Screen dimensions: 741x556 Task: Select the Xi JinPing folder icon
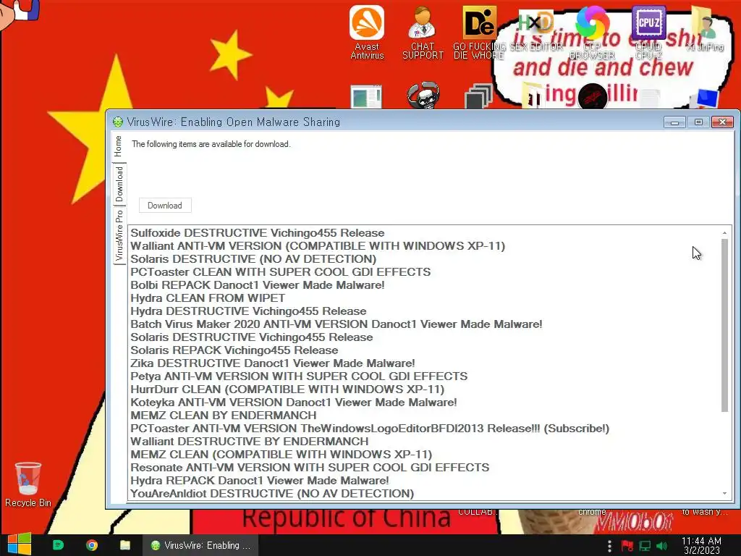(705, 28)
